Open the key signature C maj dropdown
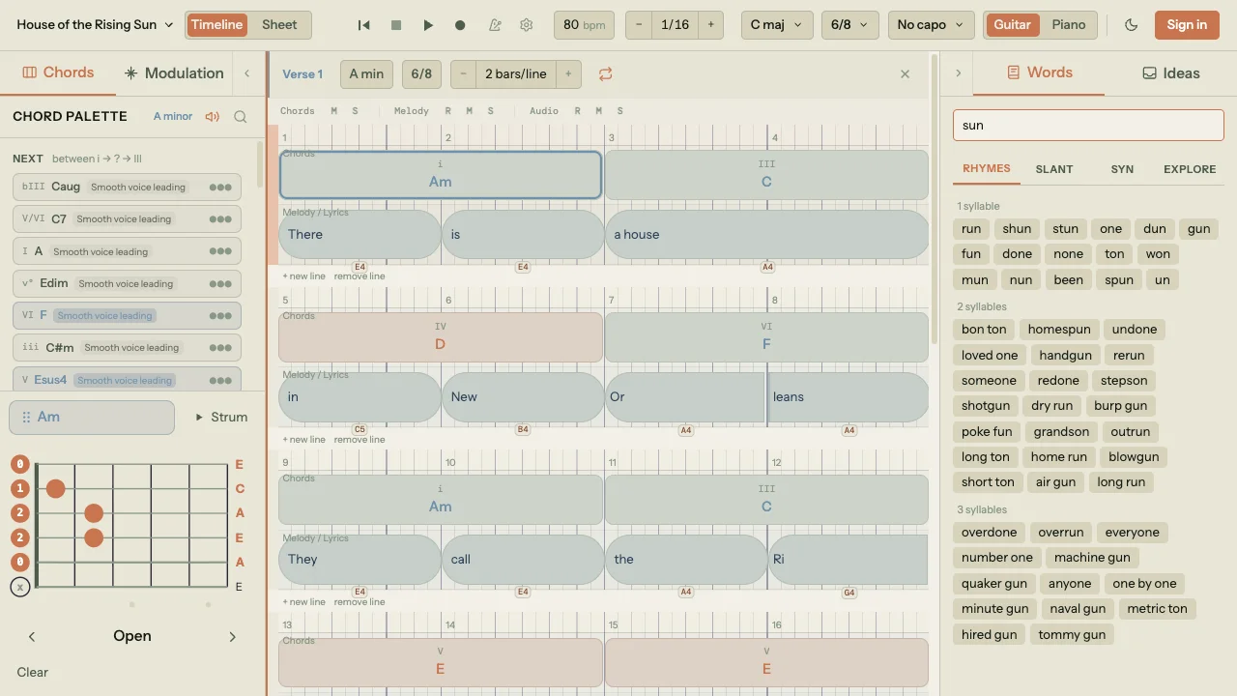The width and height of the screenshot is (1237, 696). tap(776, 24)
